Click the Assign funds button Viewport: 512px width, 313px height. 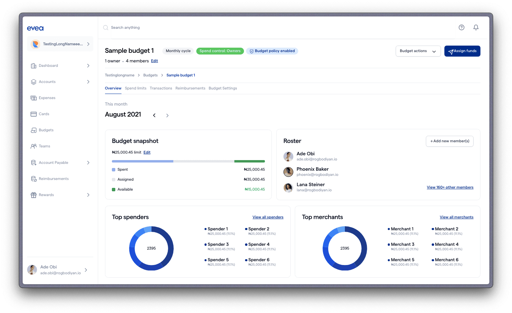[462, 51]
